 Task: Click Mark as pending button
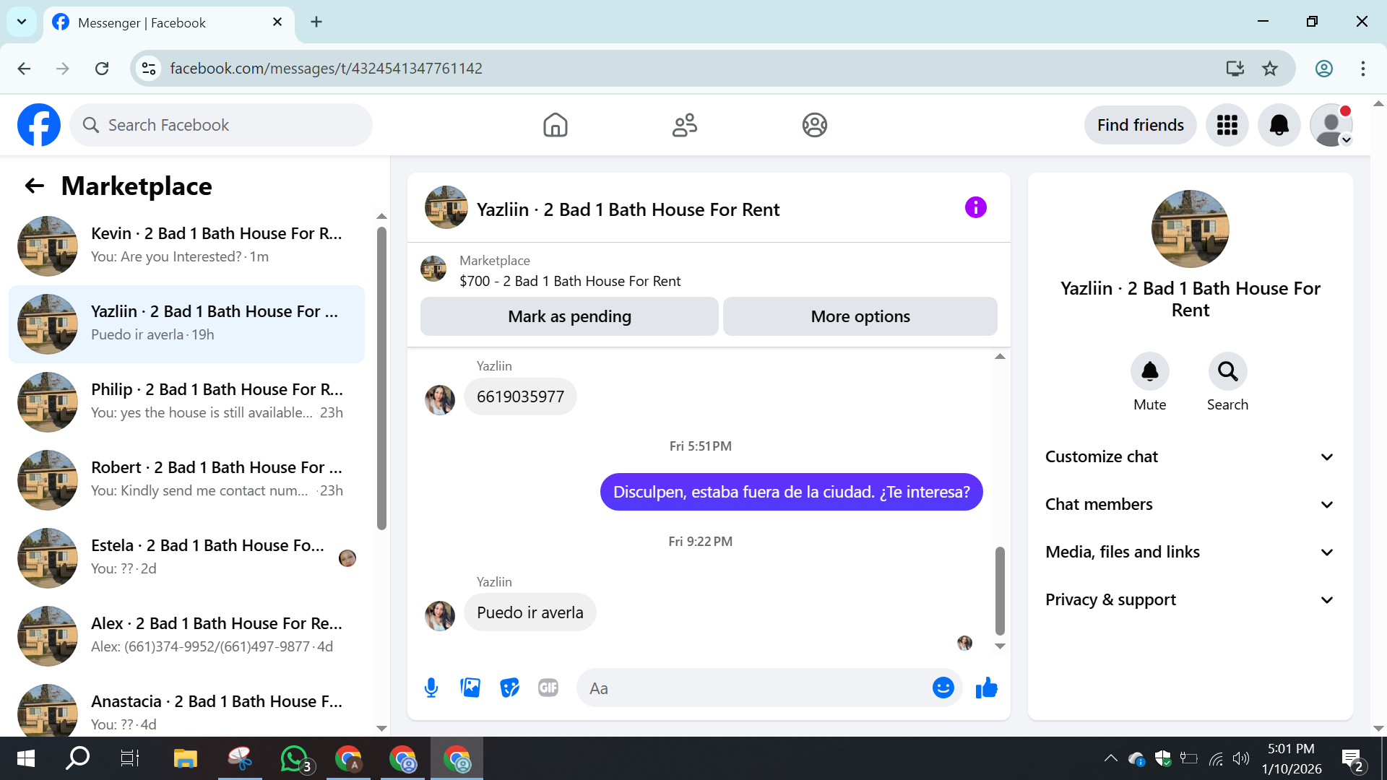[x=569, y=316]
